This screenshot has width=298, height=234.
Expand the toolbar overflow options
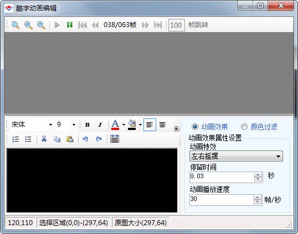(176, 129)
